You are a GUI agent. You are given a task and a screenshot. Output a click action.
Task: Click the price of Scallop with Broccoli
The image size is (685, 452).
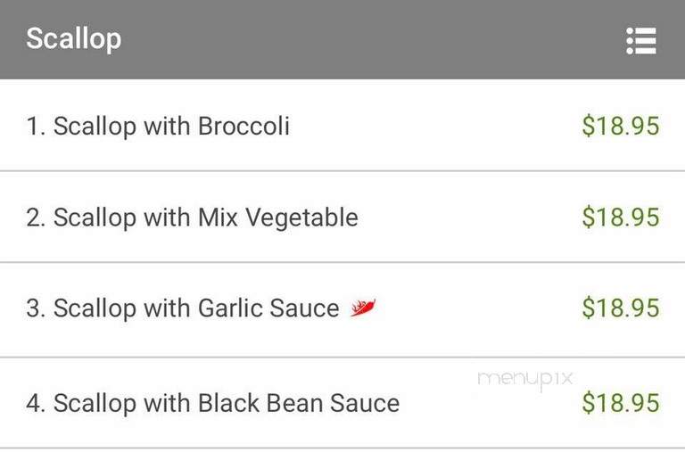621,126
